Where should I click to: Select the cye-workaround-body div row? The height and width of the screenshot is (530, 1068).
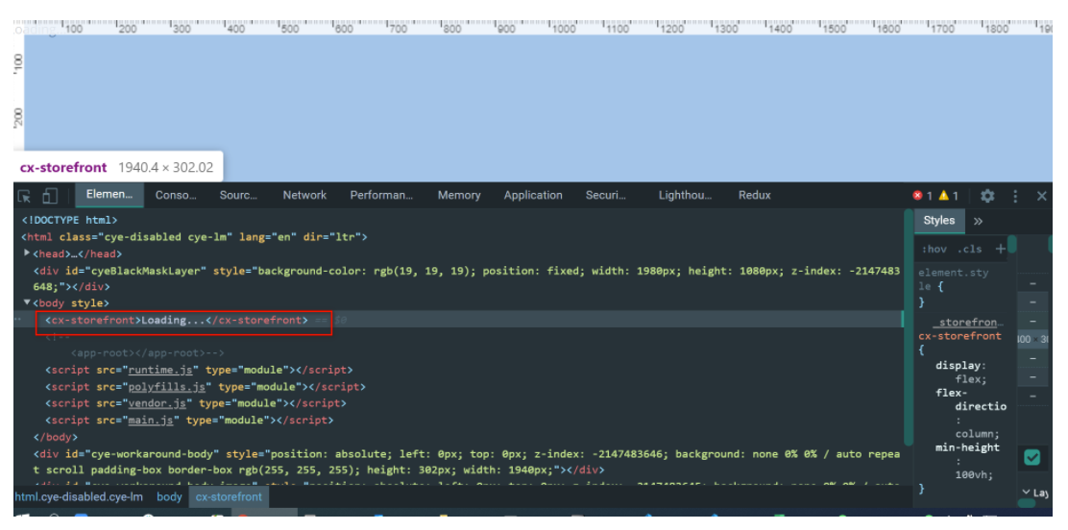tap(467, 462)
